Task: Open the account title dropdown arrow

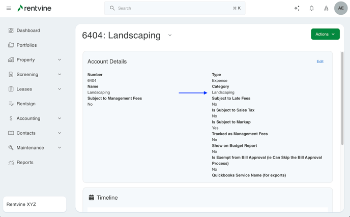Action: [170, 36]
